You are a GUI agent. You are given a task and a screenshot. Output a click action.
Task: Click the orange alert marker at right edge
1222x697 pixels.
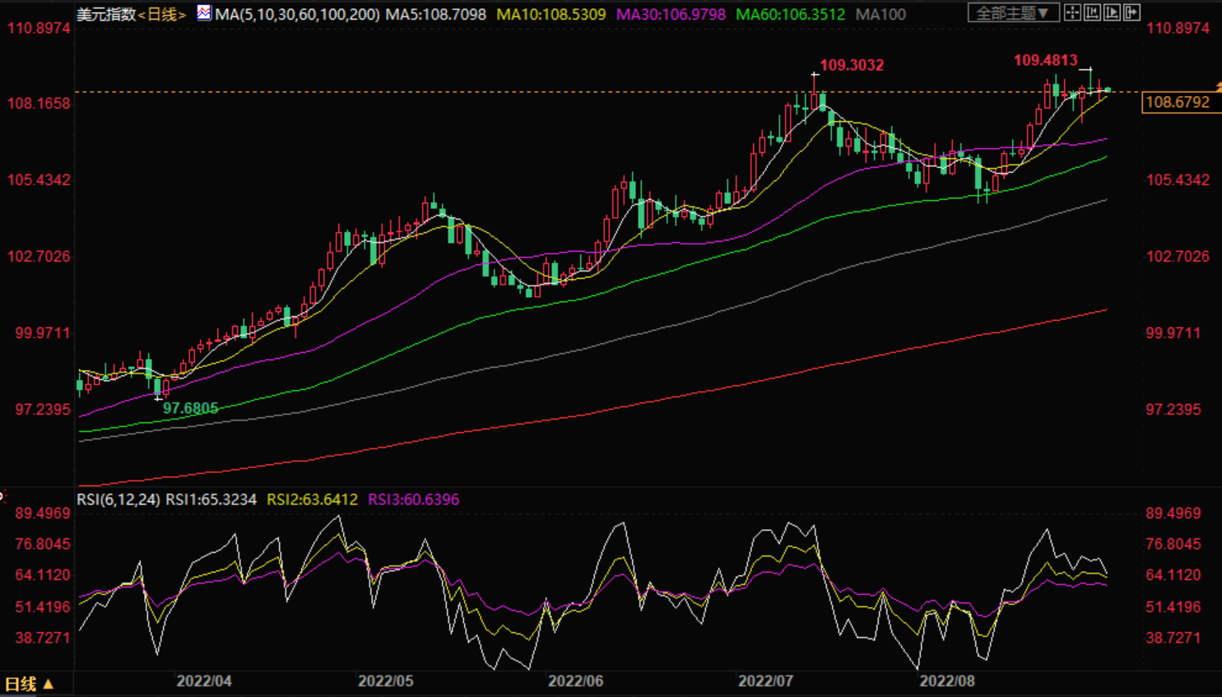click(x=1218, y=86)
